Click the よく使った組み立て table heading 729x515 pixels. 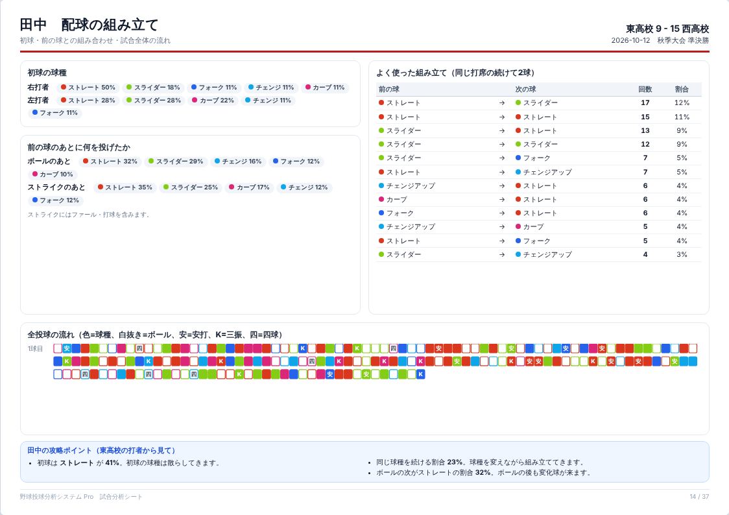455,73
